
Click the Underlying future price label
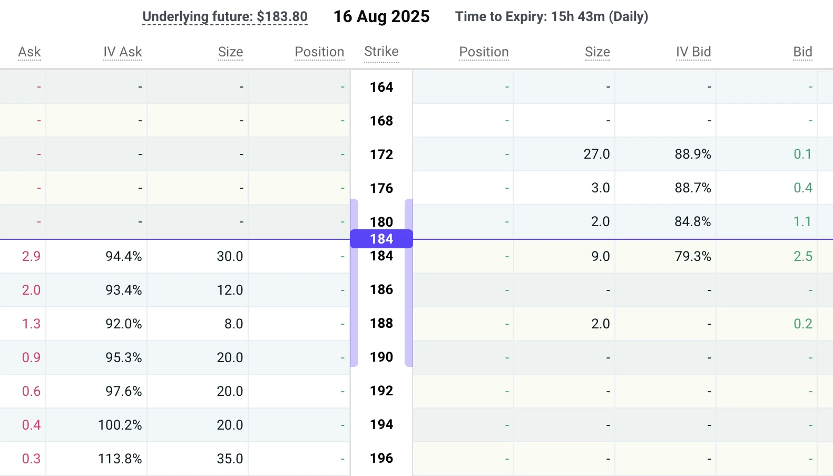click(x=225, y=17)
